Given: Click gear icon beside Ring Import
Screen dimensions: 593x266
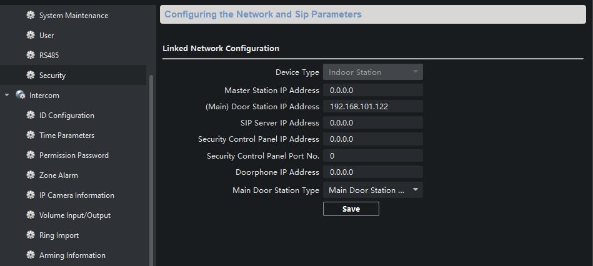Looking at the screenshot, I should [x=30, y=235].
